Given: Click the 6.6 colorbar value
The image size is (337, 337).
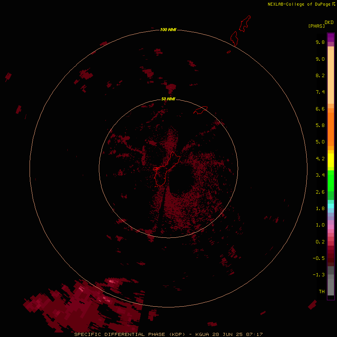Looking at the screenshot, I should (x=320, y=109).
